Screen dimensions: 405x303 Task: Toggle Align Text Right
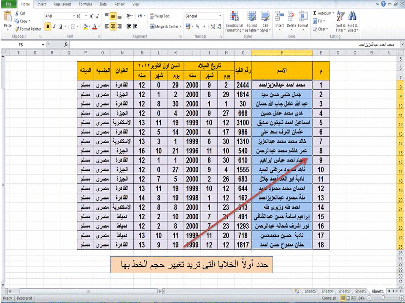click(x=119, y=26)
